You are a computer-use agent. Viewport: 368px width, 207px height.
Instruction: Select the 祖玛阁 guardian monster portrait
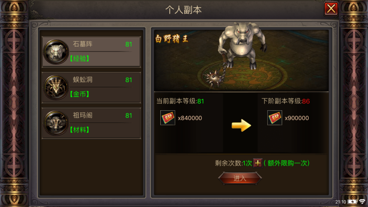click(56, 123)
